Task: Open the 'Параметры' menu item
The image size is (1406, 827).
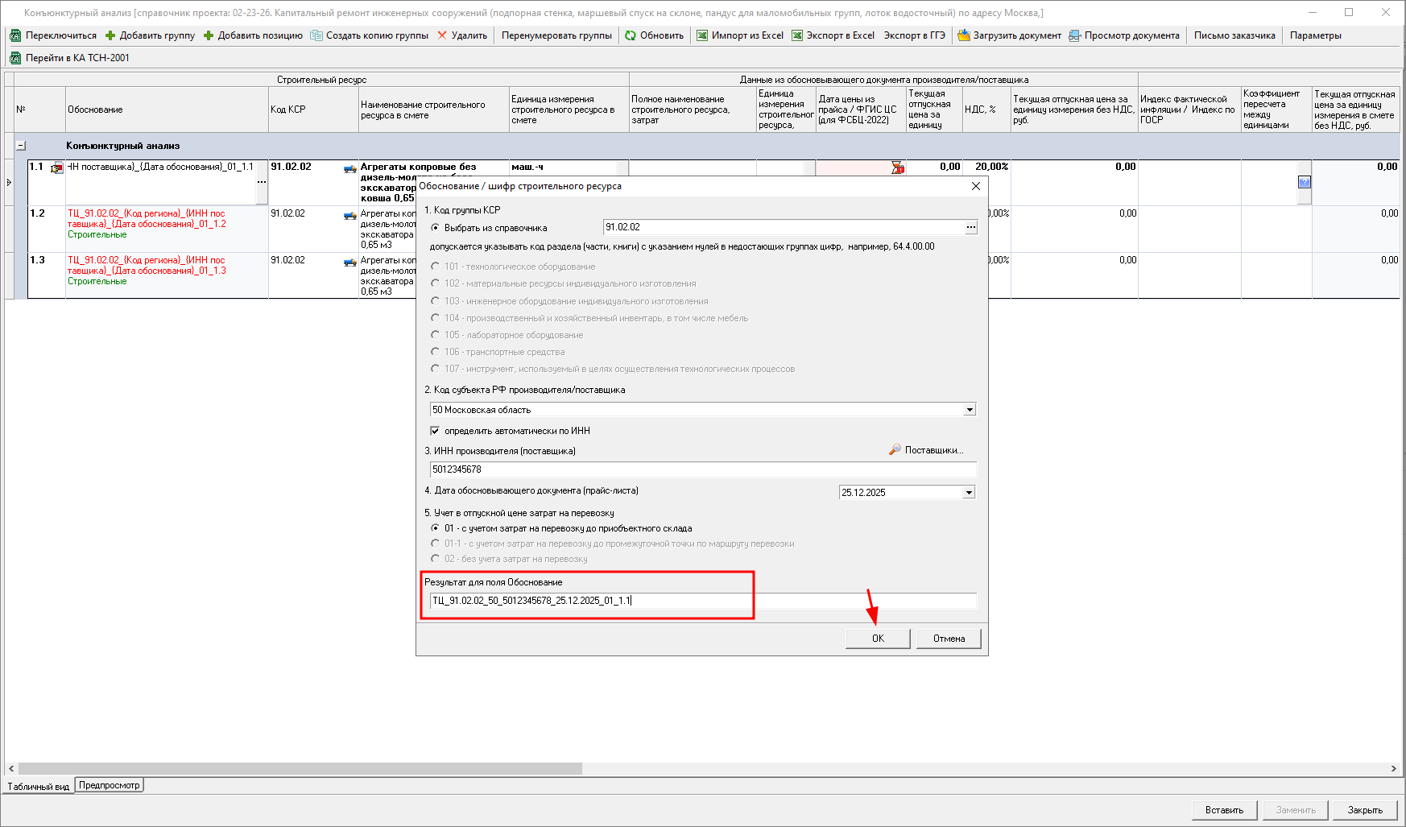Action: coord(1315,35)
